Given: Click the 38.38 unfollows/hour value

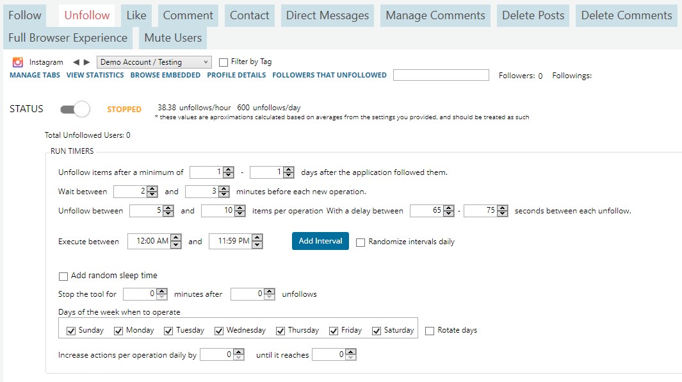Looking at the screenshot, I should point(194,108).
